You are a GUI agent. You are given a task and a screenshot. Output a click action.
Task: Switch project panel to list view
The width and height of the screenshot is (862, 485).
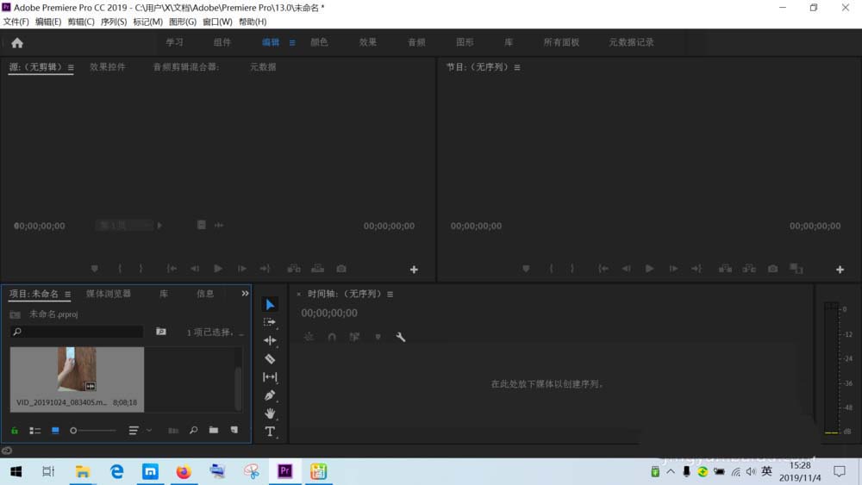coord(35,430)
